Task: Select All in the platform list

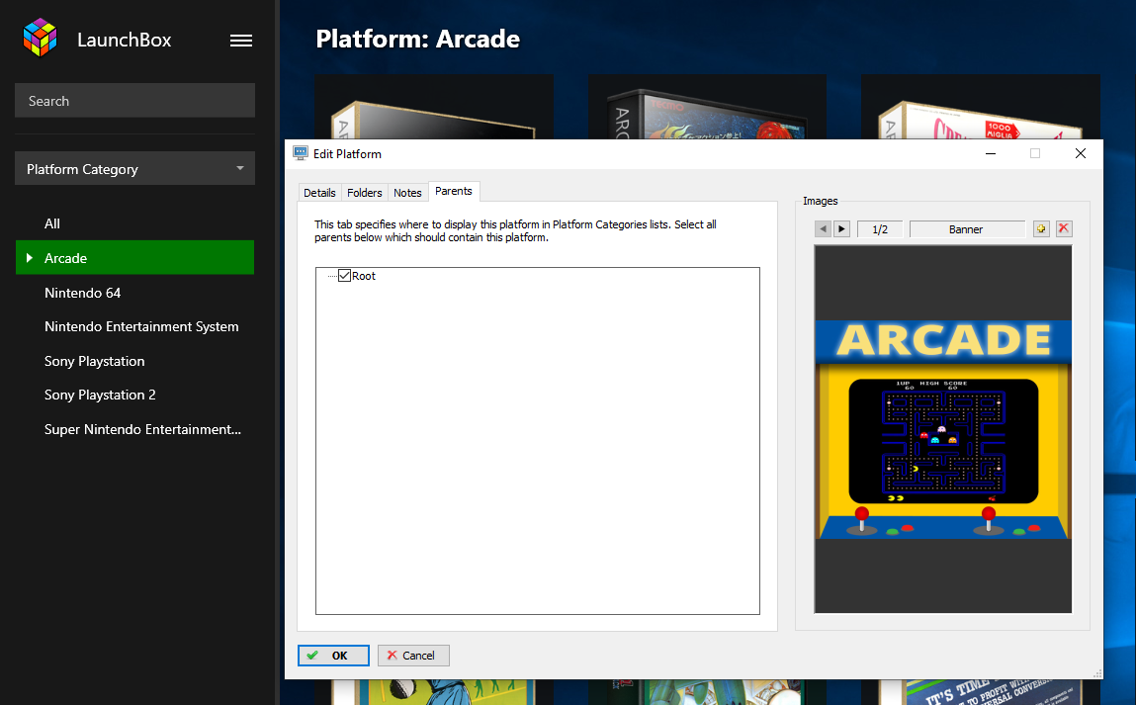Action: [x=52, y=223]
